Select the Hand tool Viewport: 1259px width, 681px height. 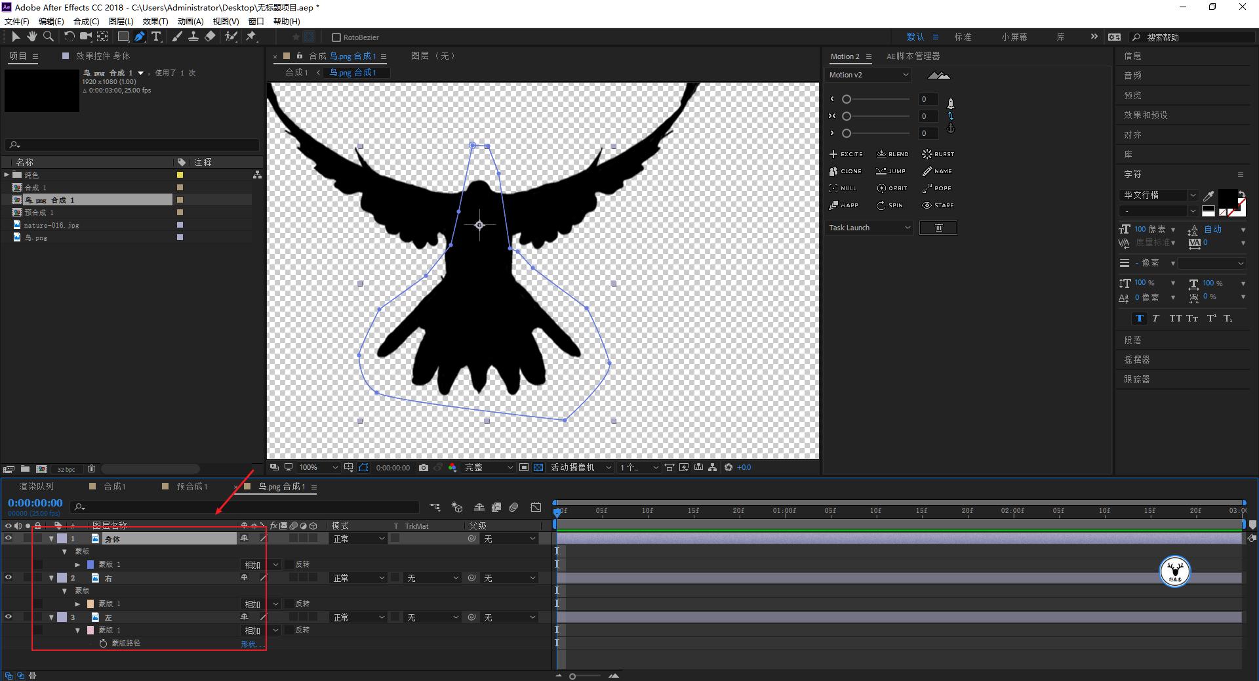point(31,37)
